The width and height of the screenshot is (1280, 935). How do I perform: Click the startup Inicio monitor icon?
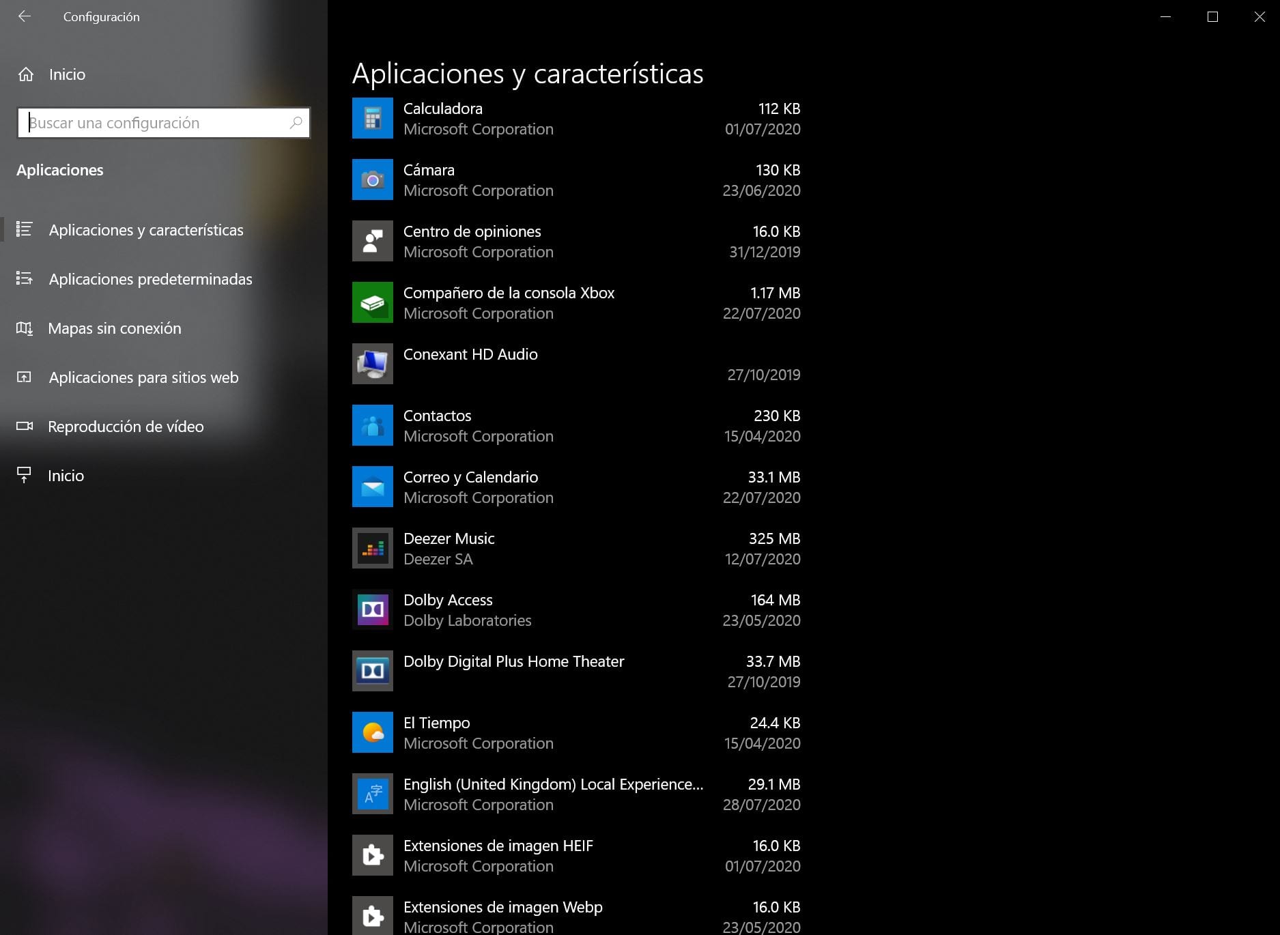point(25,475)
